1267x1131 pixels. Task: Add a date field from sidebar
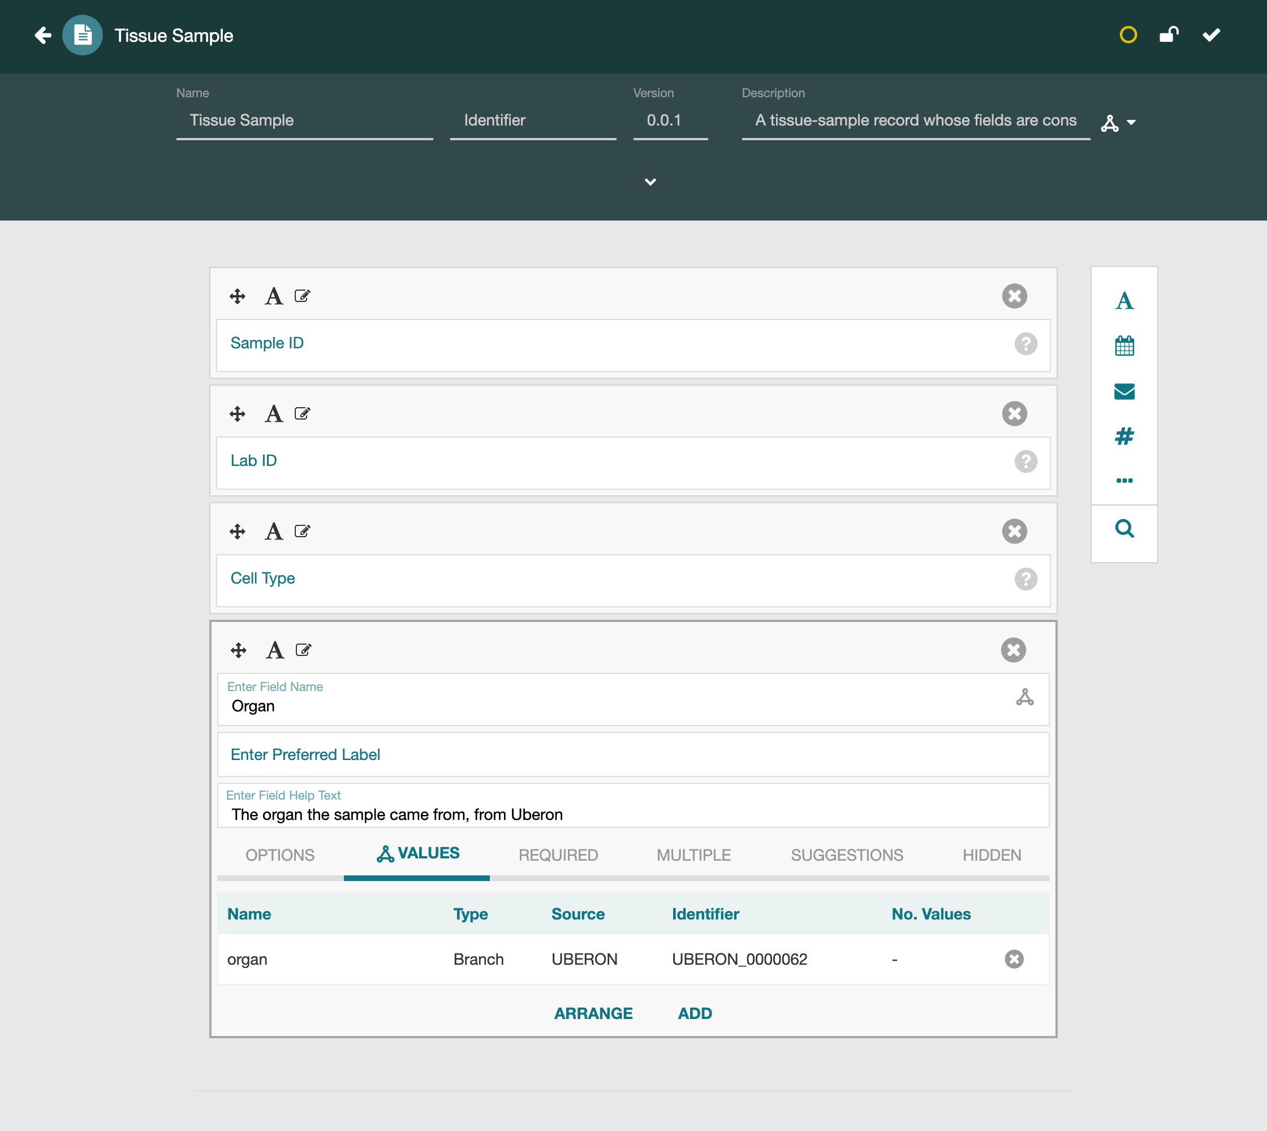point(1124,346)
